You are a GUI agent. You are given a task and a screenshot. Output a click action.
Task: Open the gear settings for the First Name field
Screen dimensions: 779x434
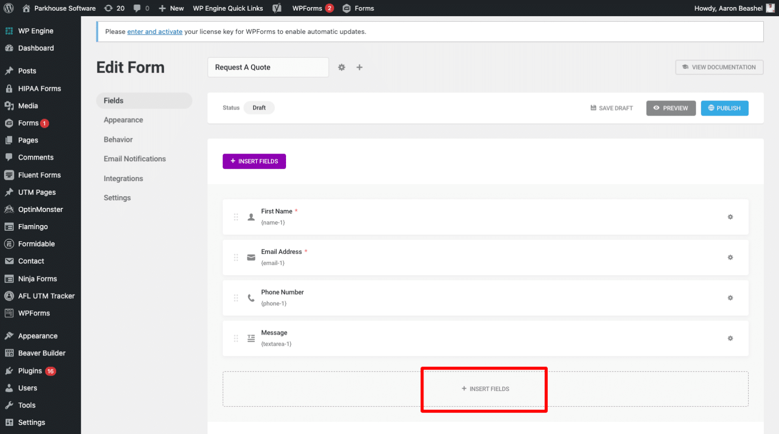click(730, 216)
